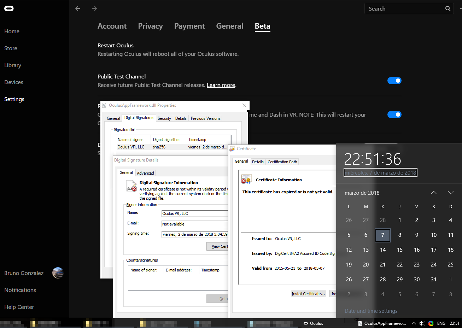
Task: Go back with the left arrow
Action: point(78,8)
